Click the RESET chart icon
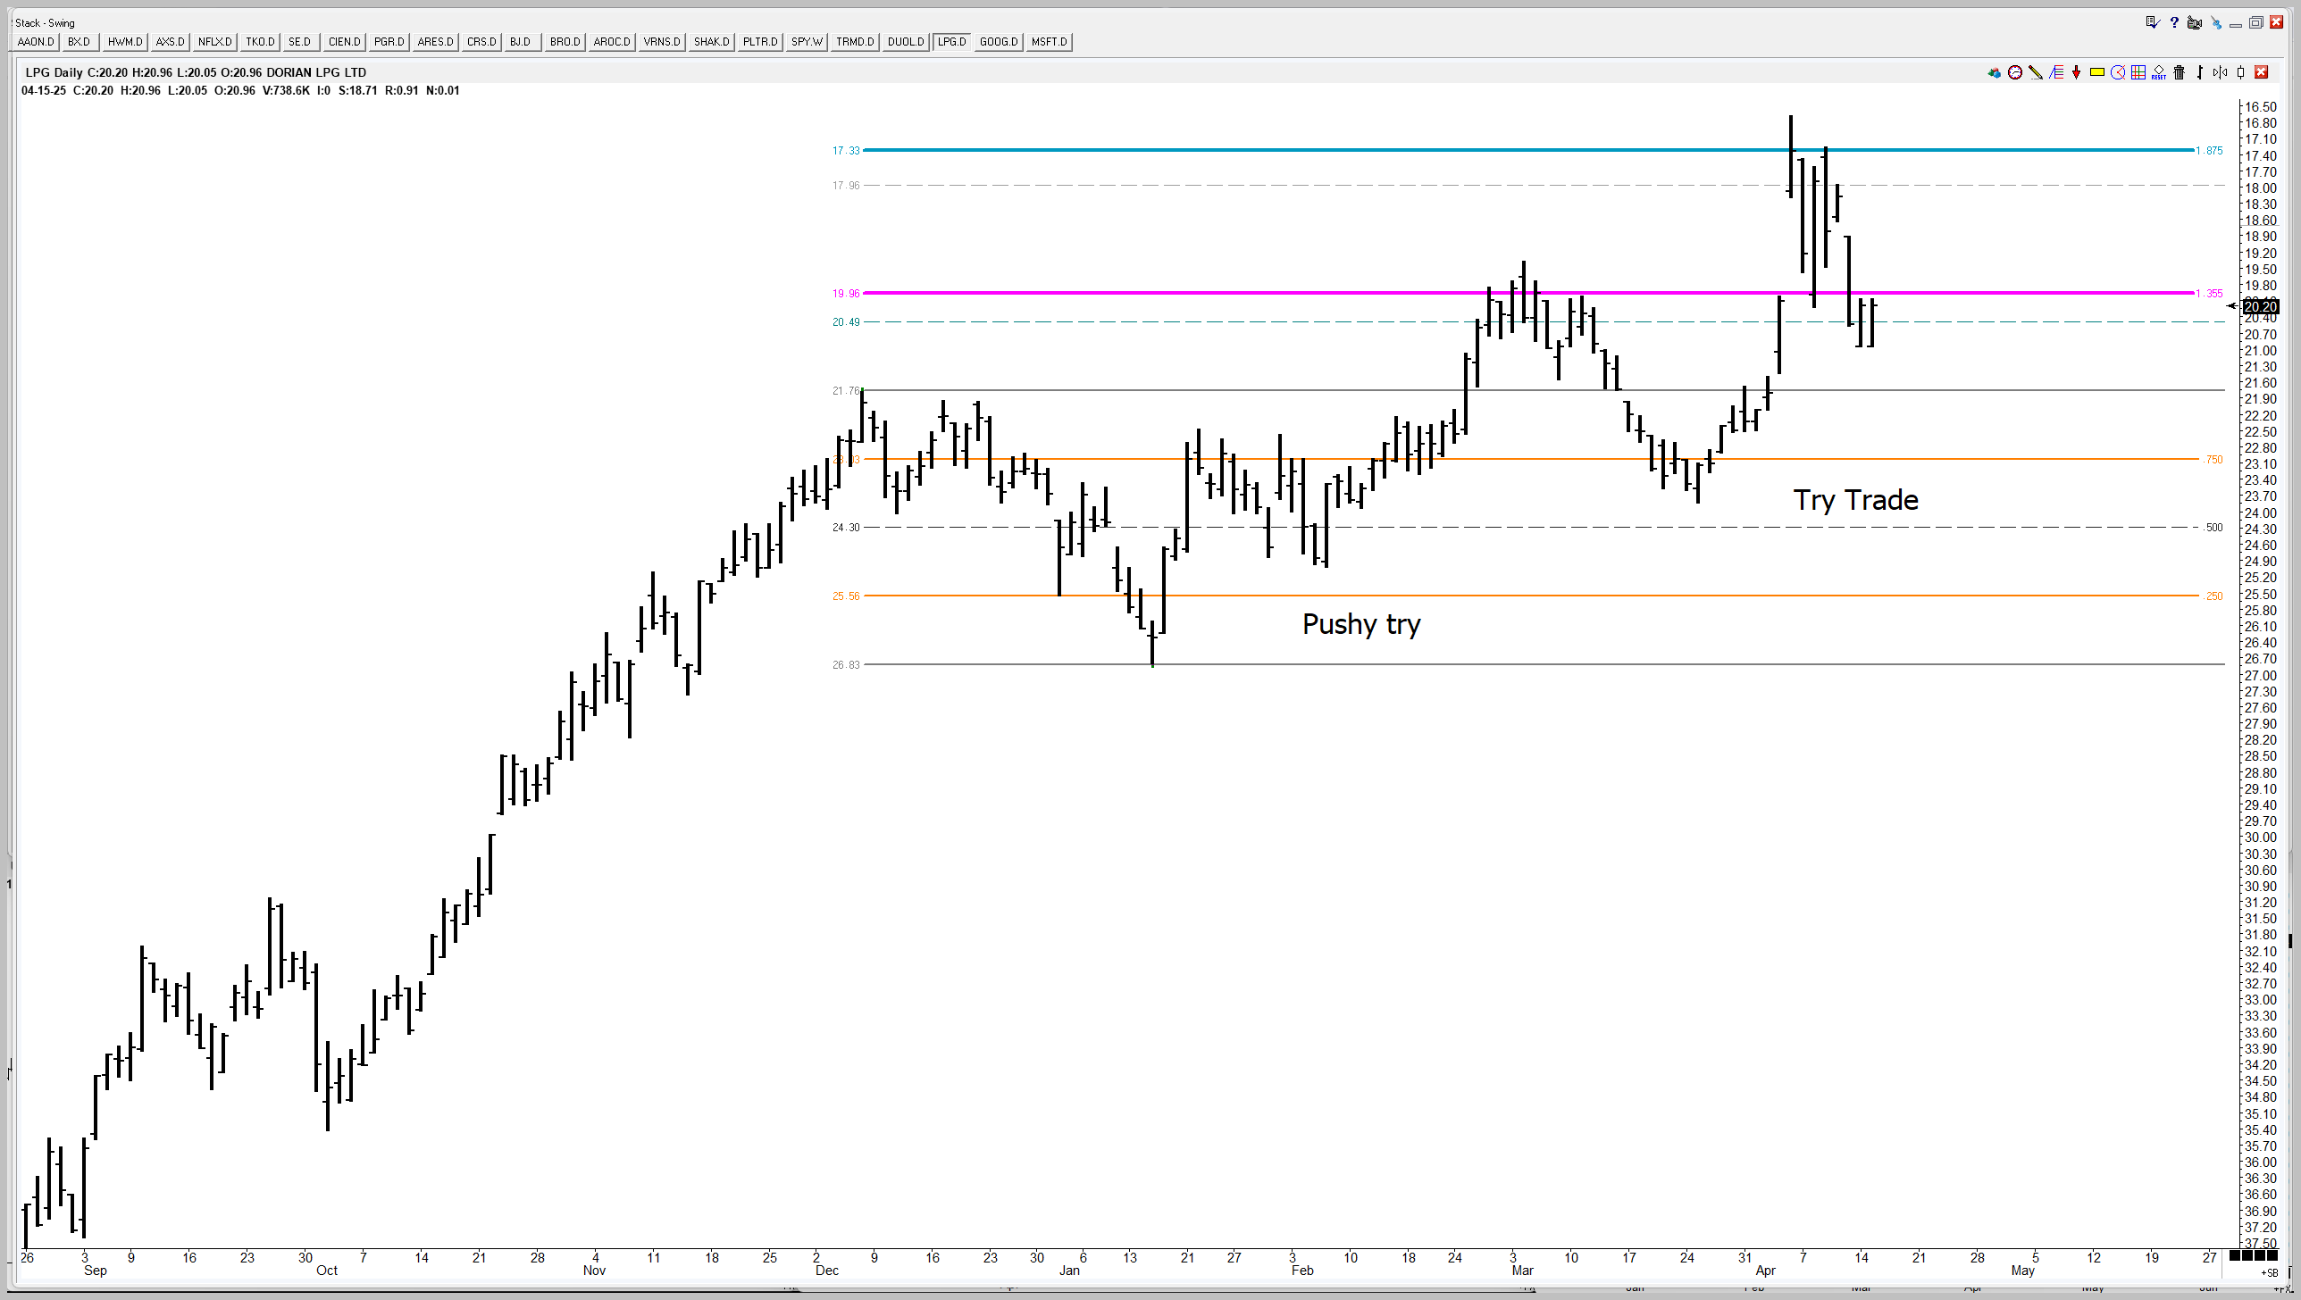This screenshot has width=2301, height=1300. click(x=2159, y=72)
